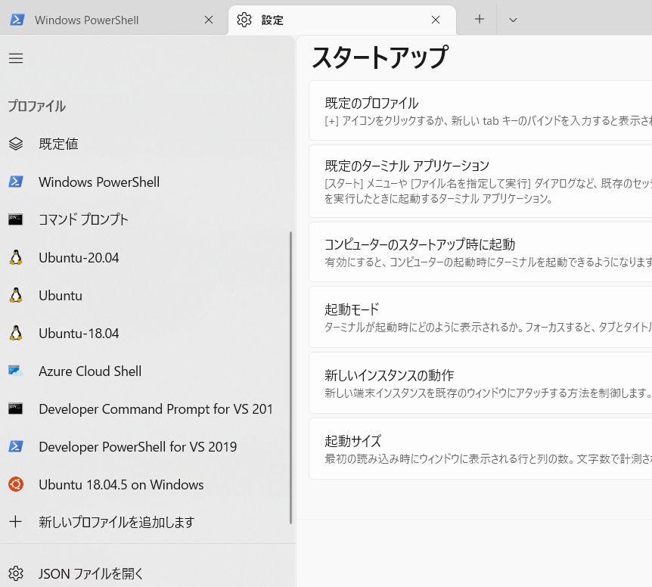Click Developer Command Prompt console icon

pos(16,408)
